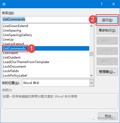This screenshot has height=123, width=120.
Task: Select LockDocument in the macro list
Action: pos(14,67)
